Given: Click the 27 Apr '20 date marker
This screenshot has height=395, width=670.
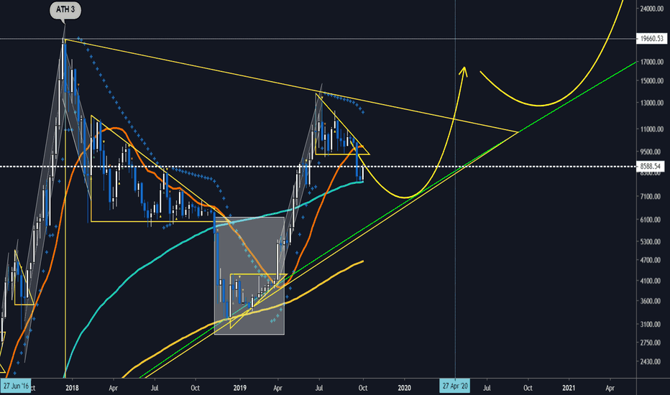Looking at the screenshot, I should coord(455,386).
